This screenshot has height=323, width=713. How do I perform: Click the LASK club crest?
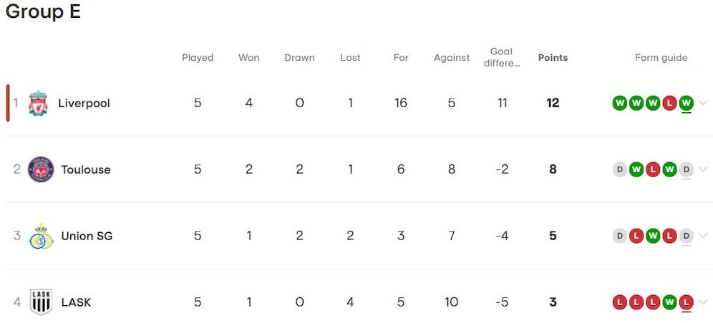[41, 302]
